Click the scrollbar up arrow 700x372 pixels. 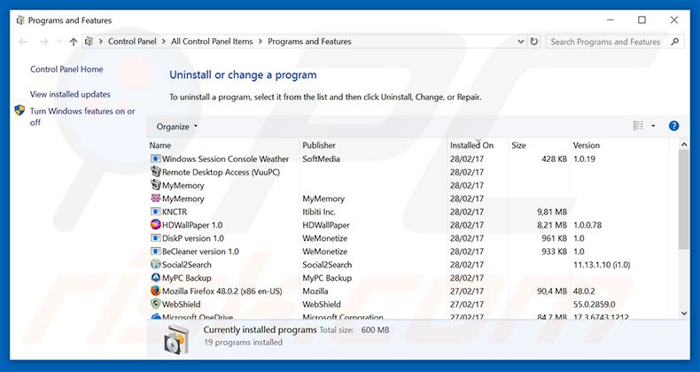point(684,144)
